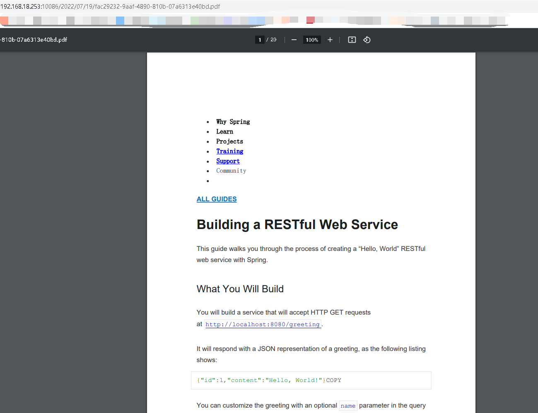
Task: Zoom in using the plus icon
Action: coord(330,40)
